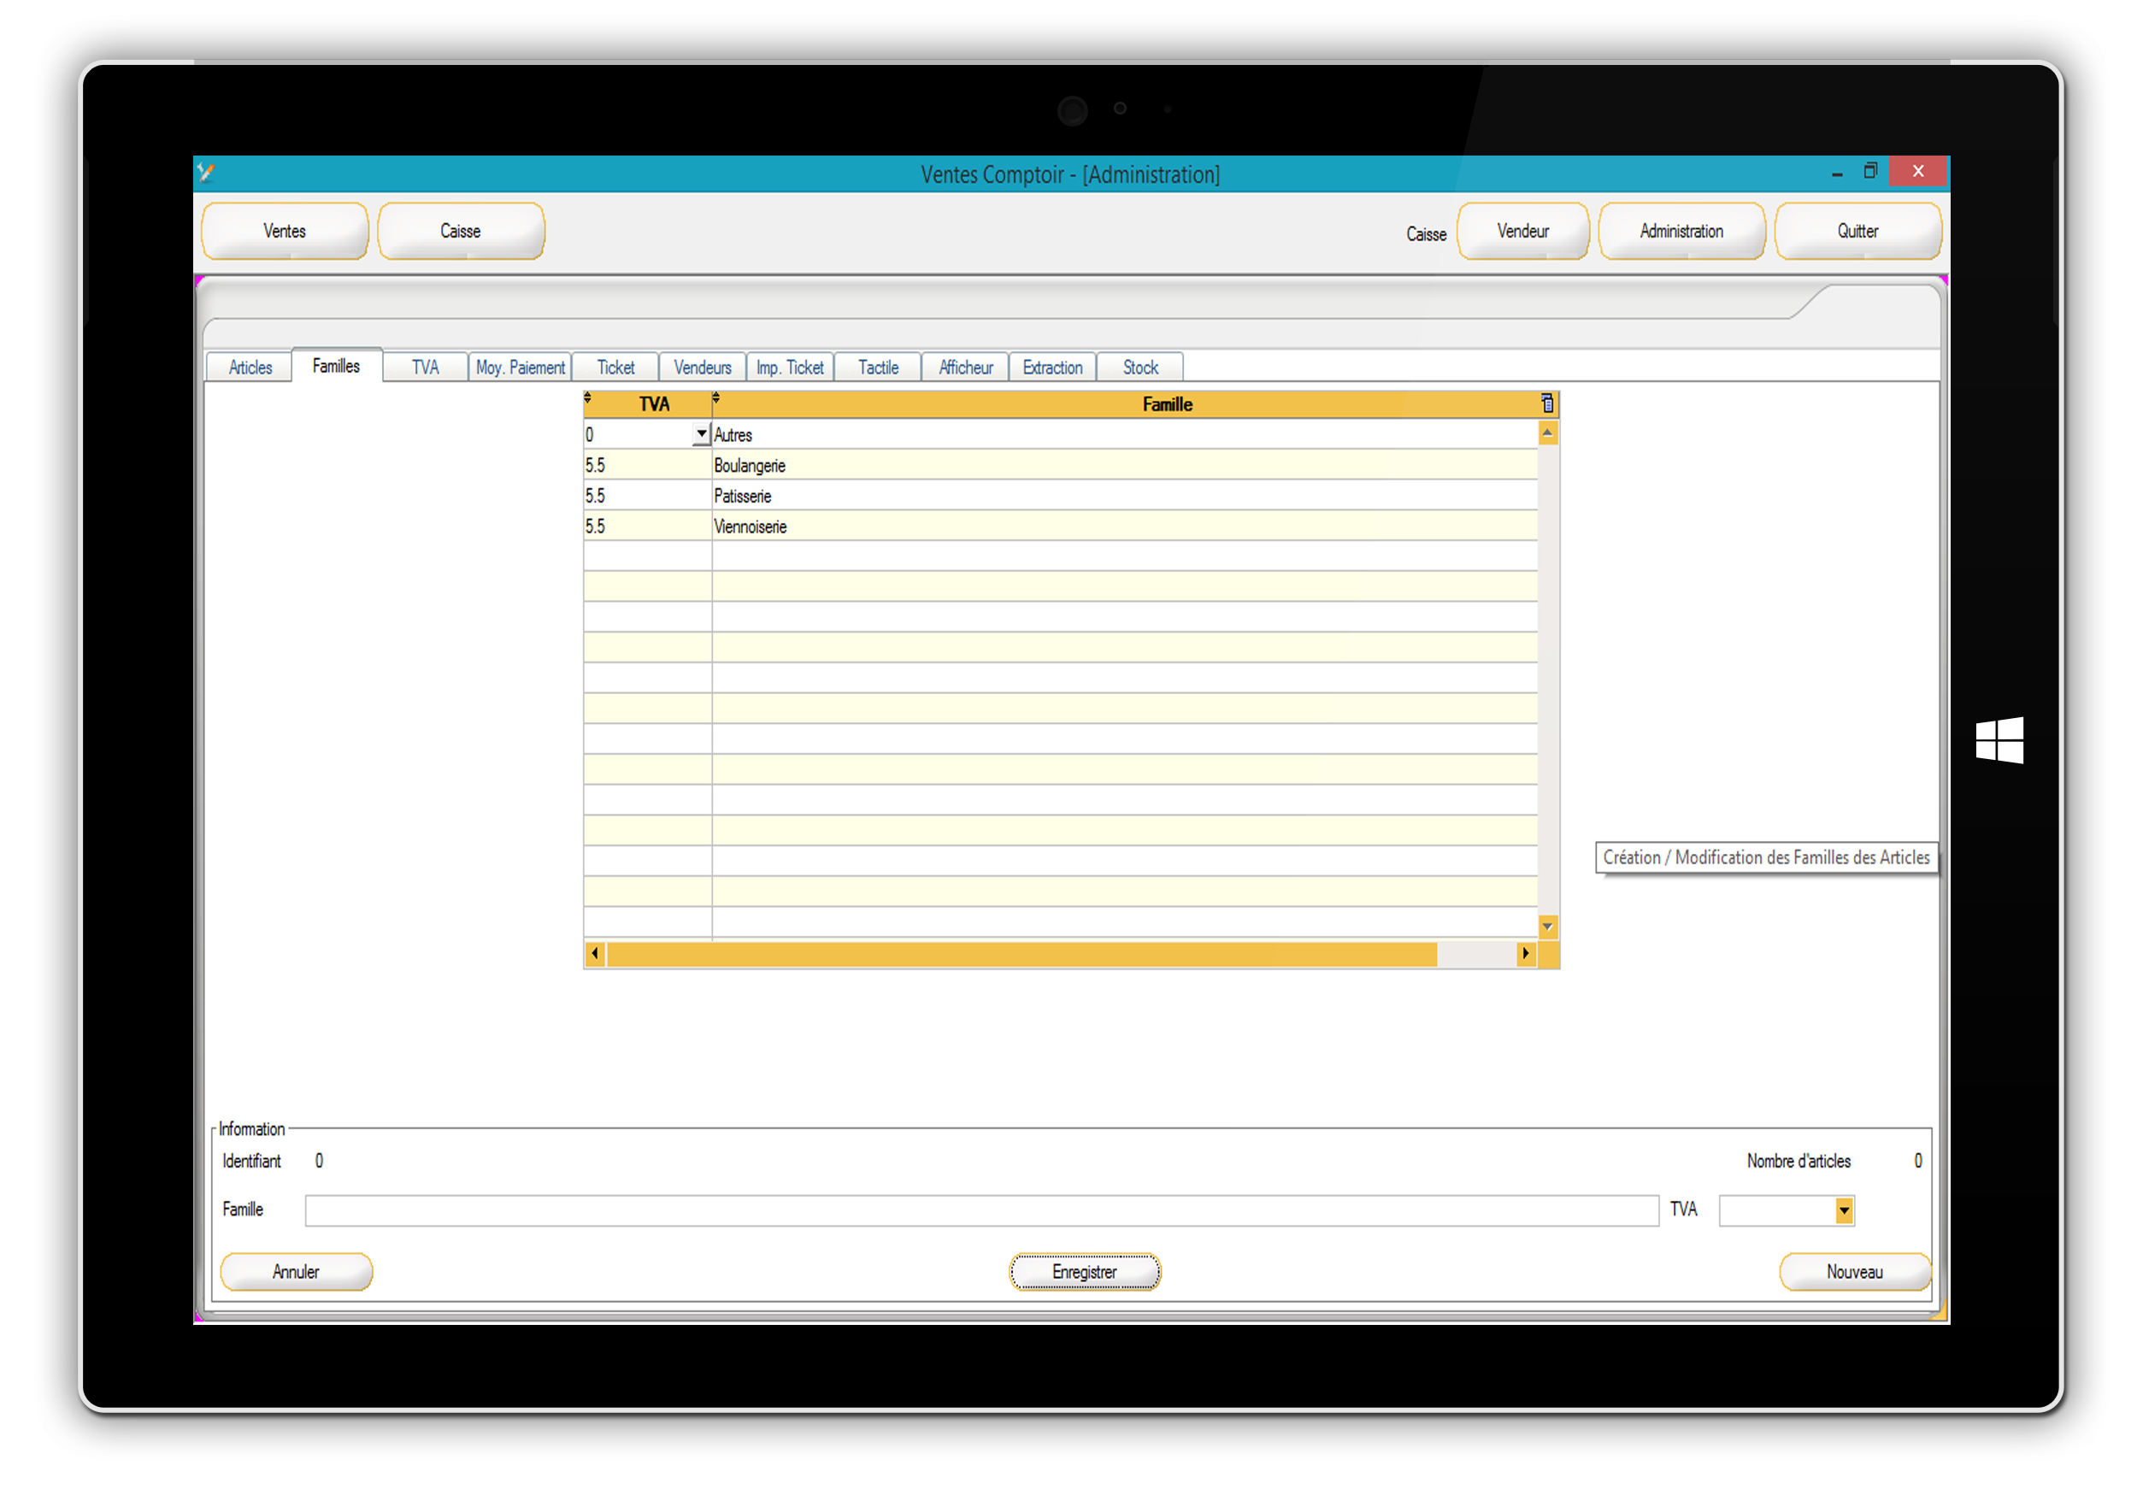Viewport: 2137px width, 1495px height.
Task: Click the Enregistrer button
Action: (x=1085, y=1272)
